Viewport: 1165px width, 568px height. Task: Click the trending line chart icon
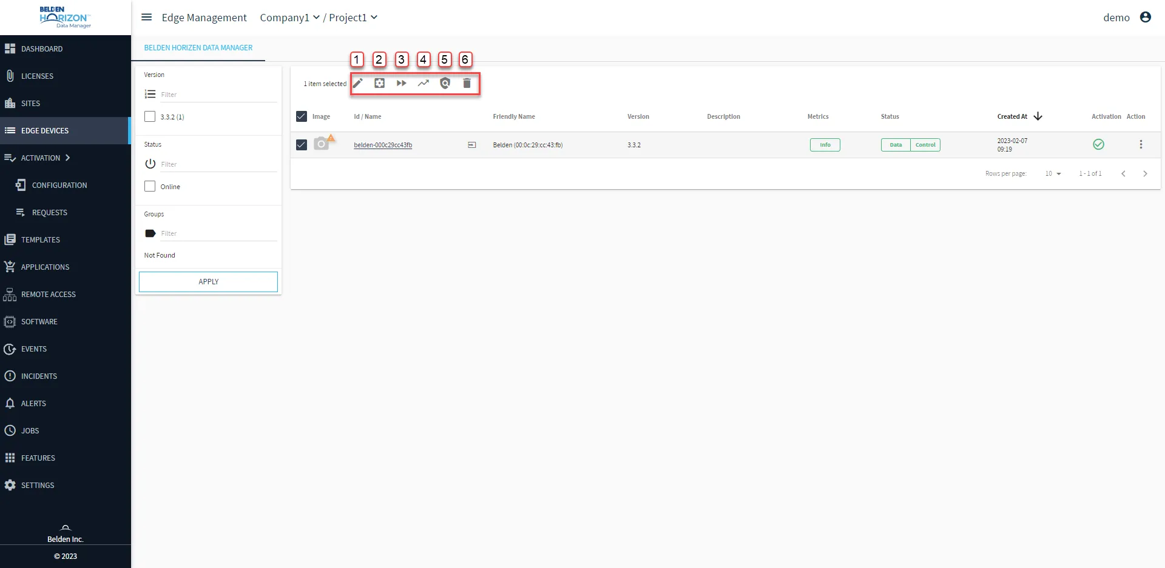[424, 84]
